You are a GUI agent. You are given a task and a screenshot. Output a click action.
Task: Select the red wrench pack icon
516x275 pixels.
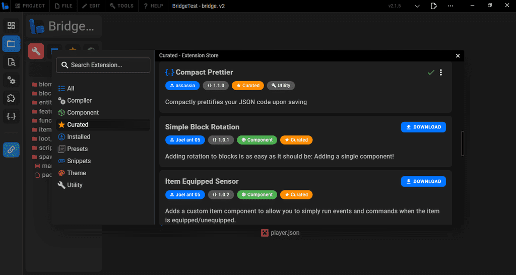coord(36,51)
